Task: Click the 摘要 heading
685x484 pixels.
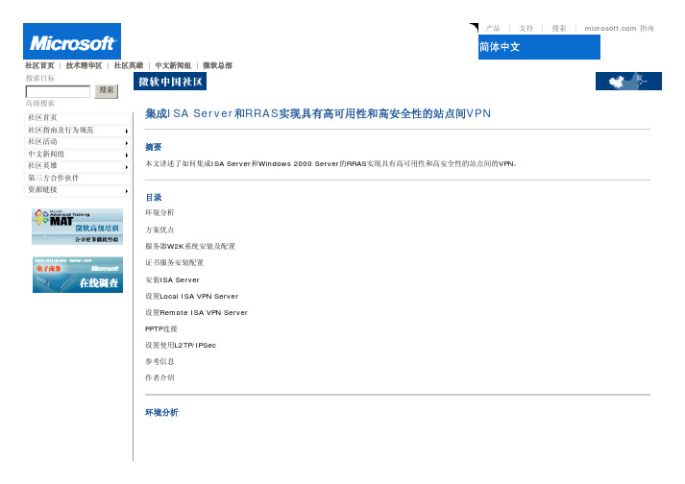Action: coord(154,147)
